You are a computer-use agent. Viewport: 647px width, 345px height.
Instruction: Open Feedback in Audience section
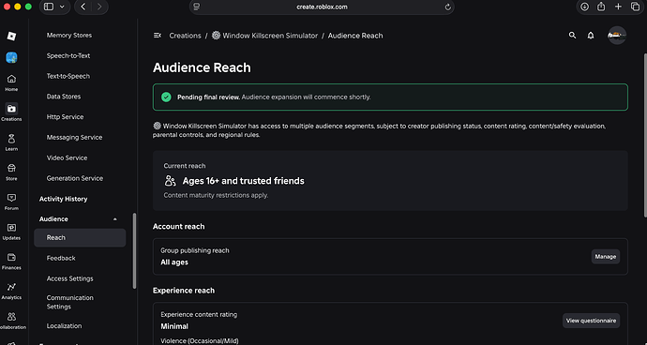pyautogui.click(x=61, y=258)
